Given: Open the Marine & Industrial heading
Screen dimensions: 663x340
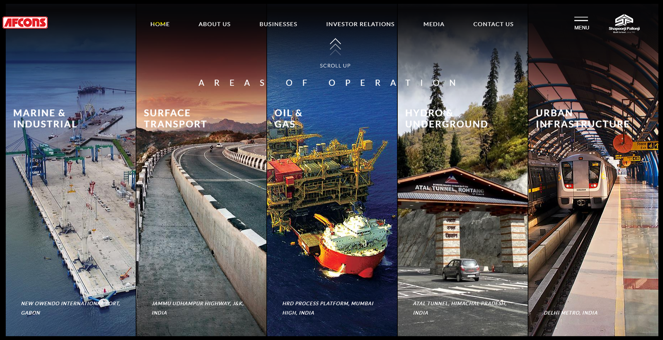Looking at the screenshot, I should coord(45,119).
